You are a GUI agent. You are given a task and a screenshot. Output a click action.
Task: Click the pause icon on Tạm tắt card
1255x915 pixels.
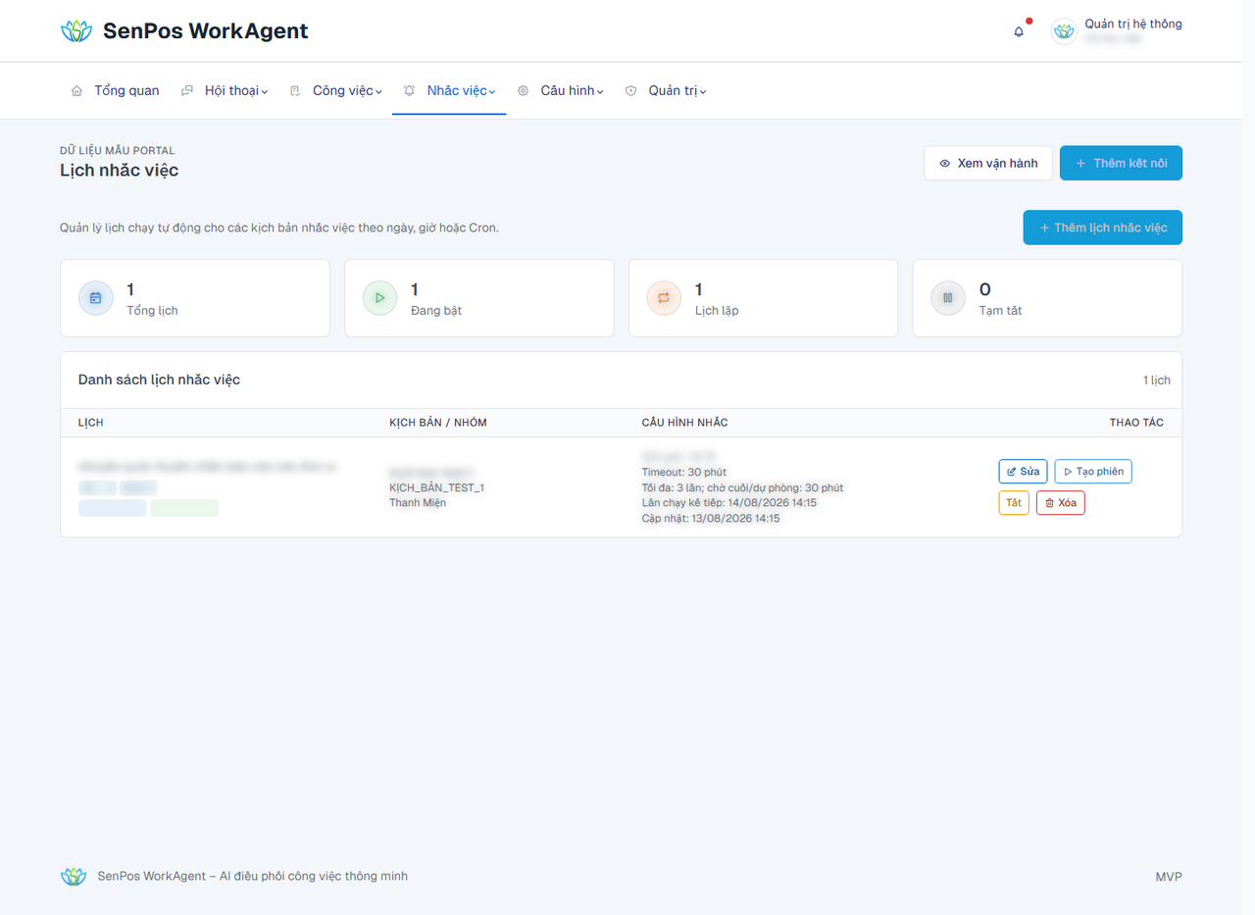[948, 298]
